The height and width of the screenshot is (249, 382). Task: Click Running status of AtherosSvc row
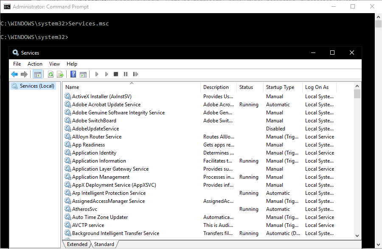click(x=249, y=209)
